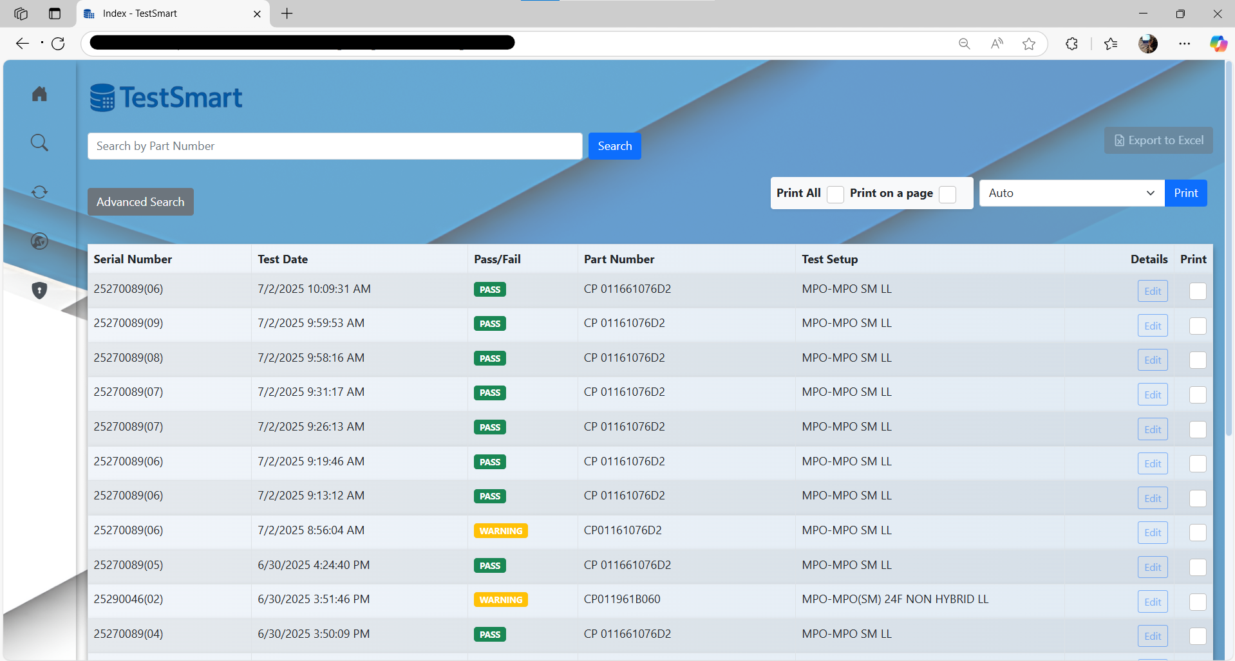The width and height of the screenshot is (1235, 661).
Task: Open the Copilot icon in browser toolbar
Action: point(1218,44)
